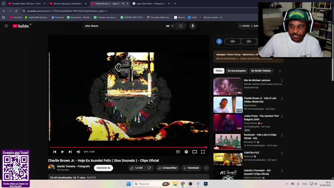Skip to the previous video
334x188 pixels.
(x=55, y=152)
